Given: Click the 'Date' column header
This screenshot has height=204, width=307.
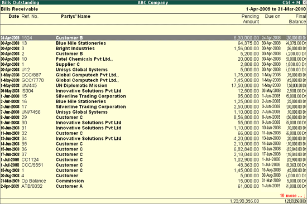Looking at the screenshot, I should (14, 16).
